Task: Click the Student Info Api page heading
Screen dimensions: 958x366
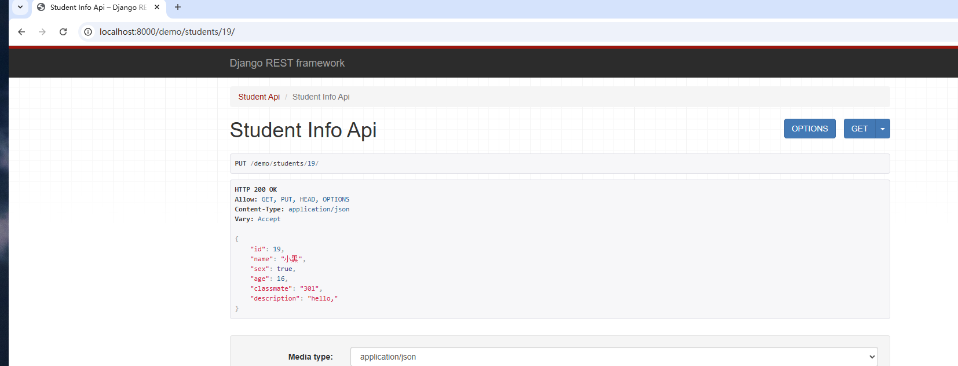Action: [303, 130]
